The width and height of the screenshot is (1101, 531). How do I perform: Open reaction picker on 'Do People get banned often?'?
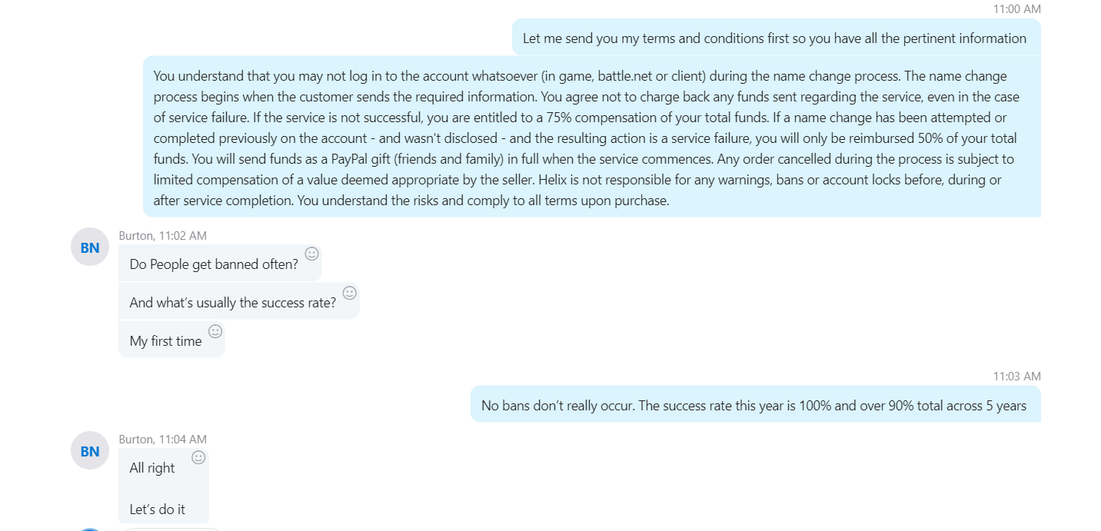(x=311, y=254)
